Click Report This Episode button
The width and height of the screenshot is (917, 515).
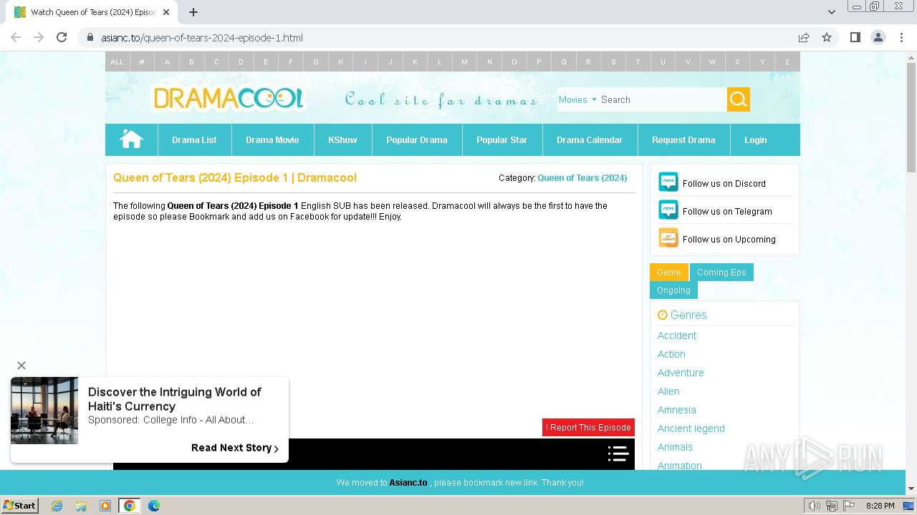pyautogui.click(x=588, y=427)
